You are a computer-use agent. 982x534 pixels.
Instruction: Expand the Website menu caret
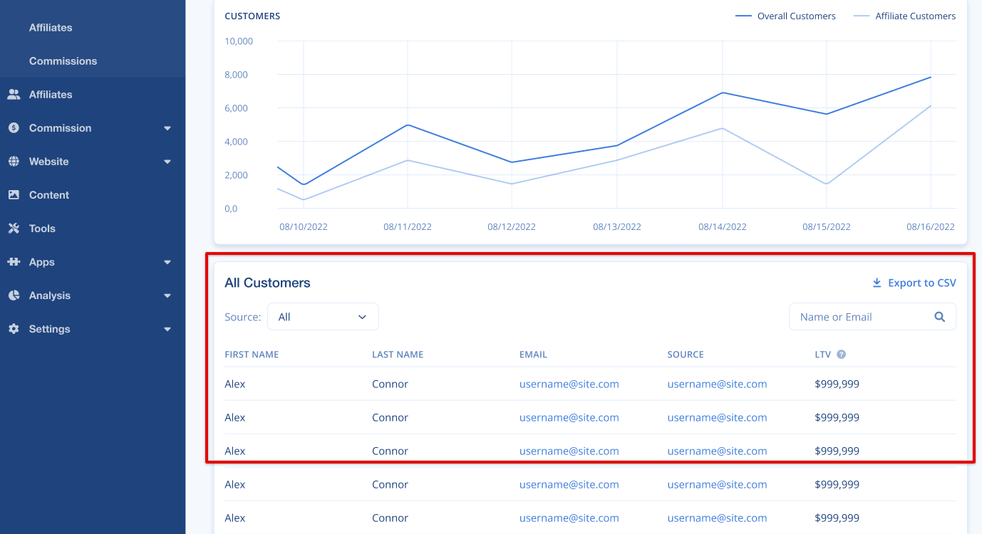pyautogui.click(x=167, y=162)
